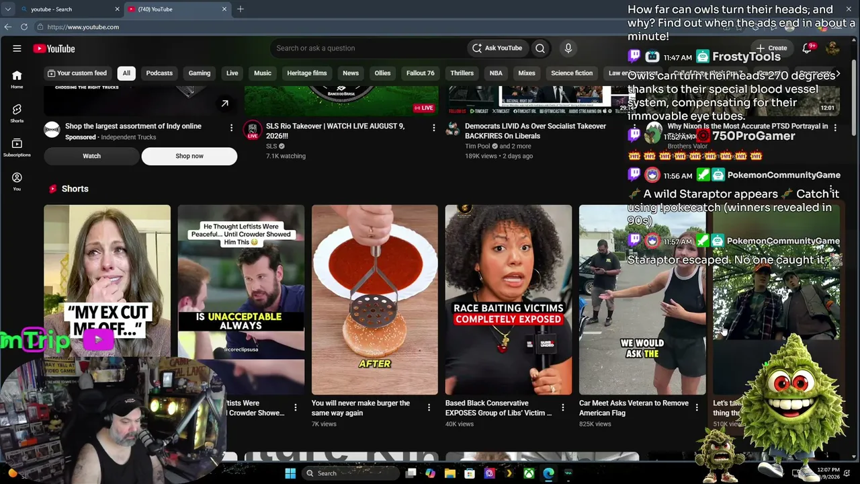This screenshot has height=484, width=860.
Task: Select the Gaming chip
Action: click(x=200, y=73)
